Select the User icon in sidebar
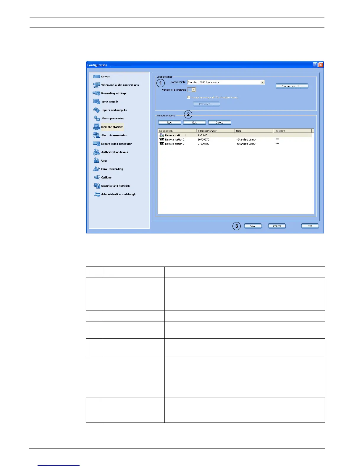 point(97,160)
